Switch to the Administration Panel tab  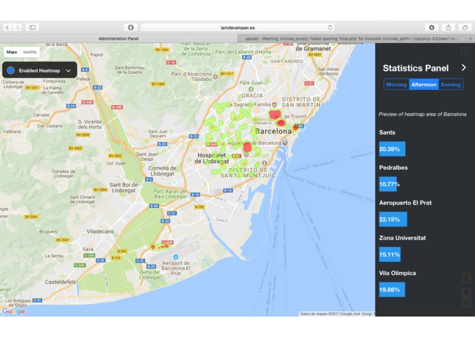[x=118, y=39]
